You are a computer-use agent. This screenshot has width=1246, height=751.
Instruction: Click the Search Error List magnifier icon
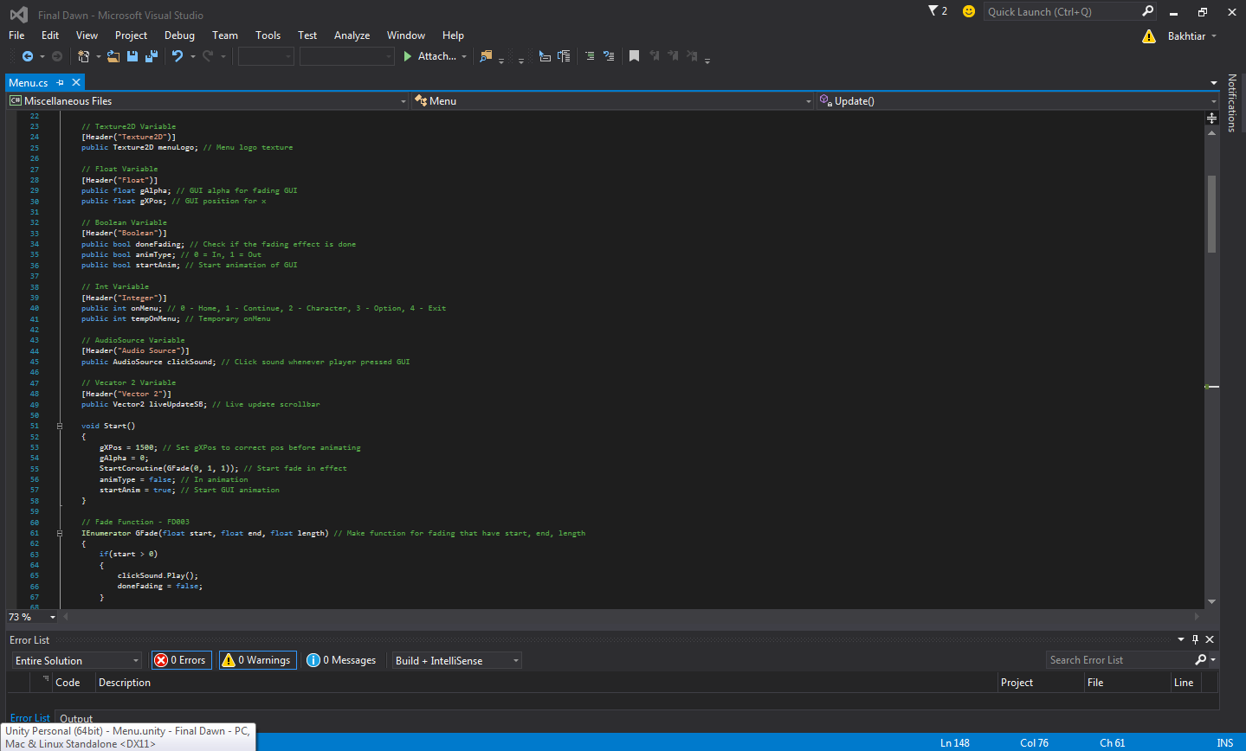pos(1201,660)
